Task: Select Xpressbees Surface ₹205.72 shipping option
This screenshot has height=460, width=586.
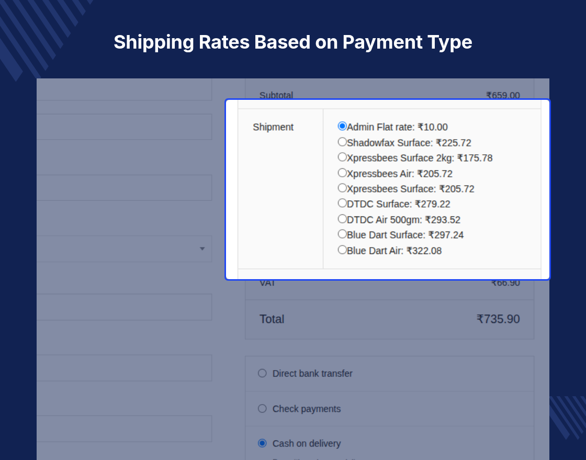Action: tap(342, 188)
